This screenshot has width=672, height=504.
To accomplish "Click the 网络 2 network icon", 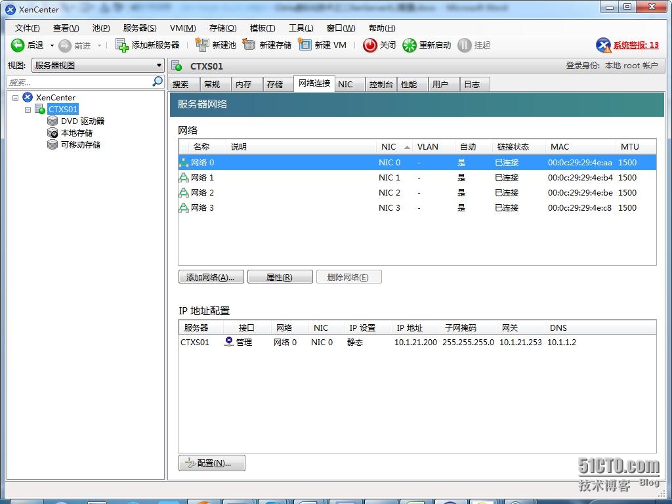I will click(184, 192).
